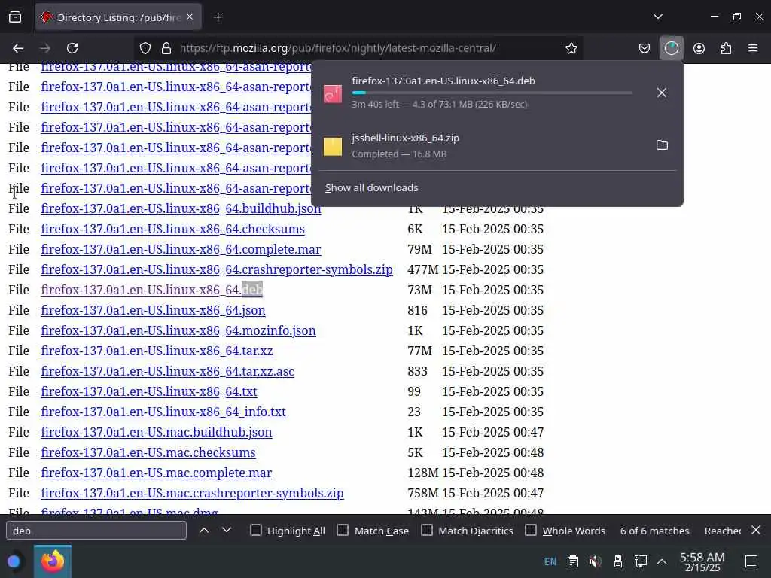Enable the Match Diacritics checkbox
The image size is (771, 578).
[427, 531]
